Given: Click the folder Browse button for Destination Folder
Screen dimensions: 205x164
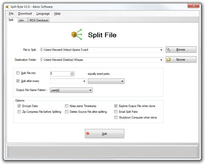Looking at the screenshot, I should click(x=181, y=60).
